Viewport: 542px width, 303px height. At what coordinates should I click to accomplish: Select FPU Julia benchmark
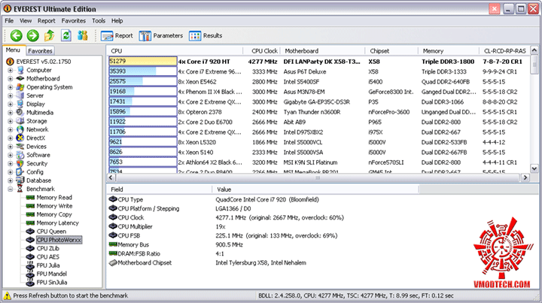click(48, 265)
